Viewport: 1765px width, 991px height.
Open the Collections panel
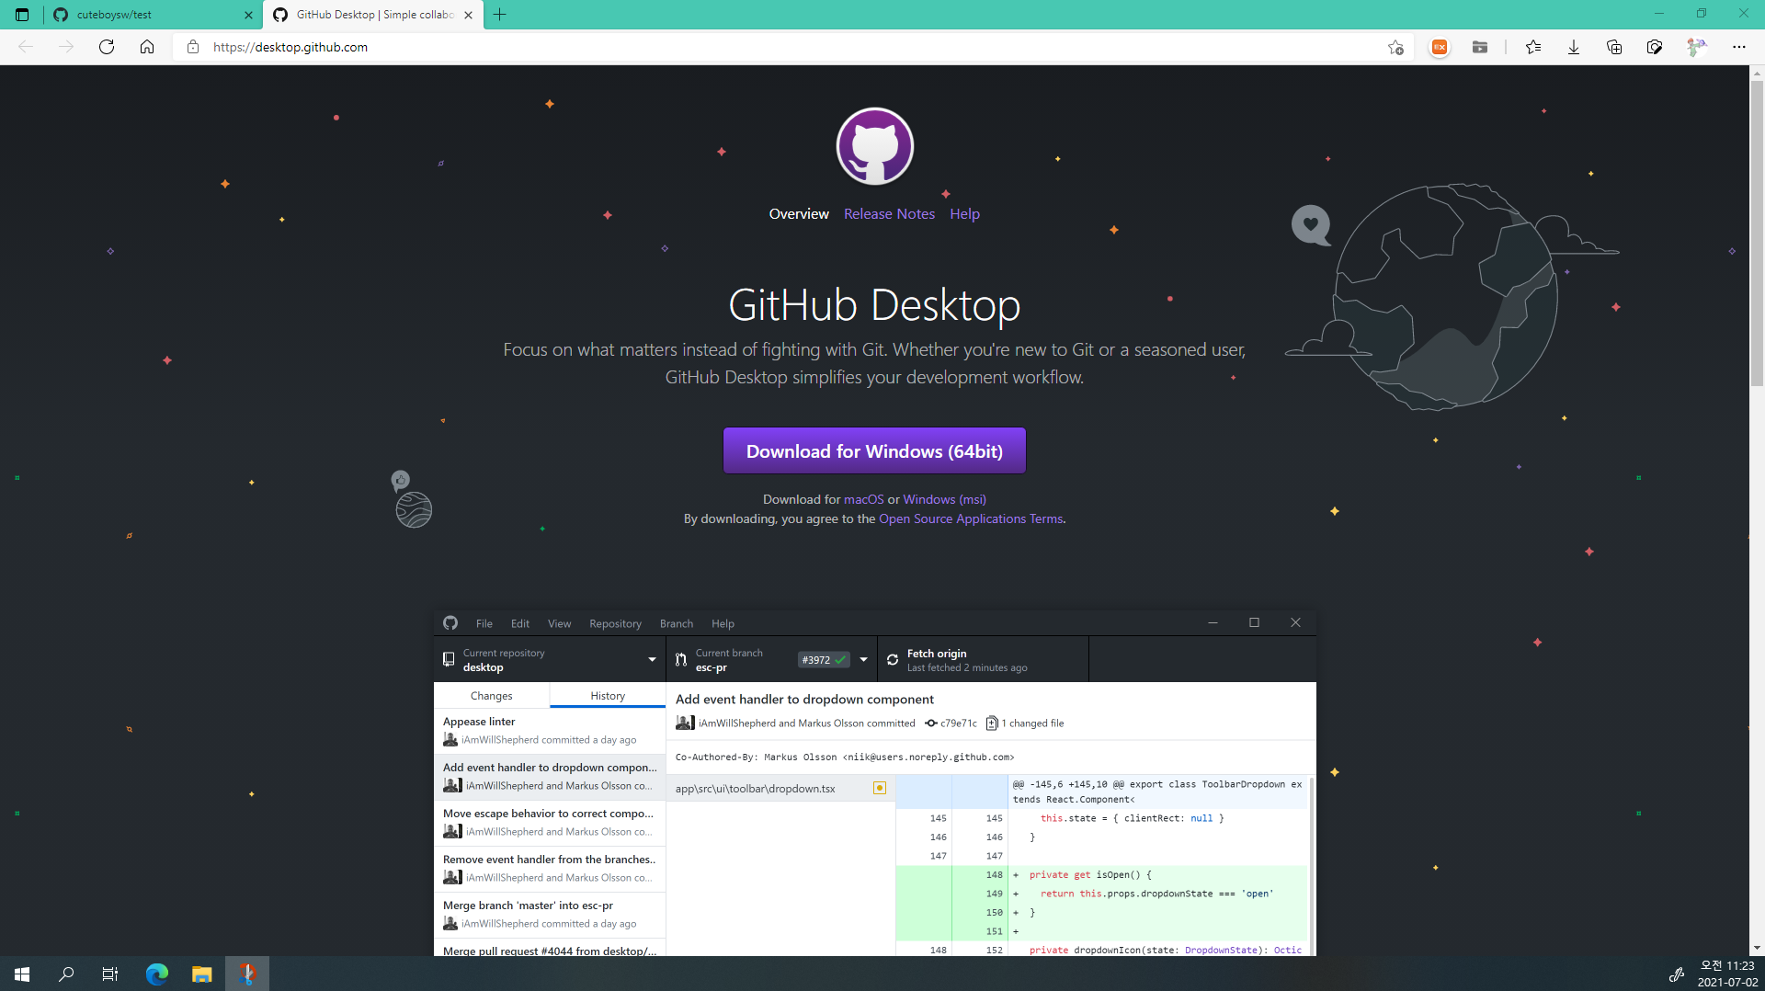[1614, 47]
